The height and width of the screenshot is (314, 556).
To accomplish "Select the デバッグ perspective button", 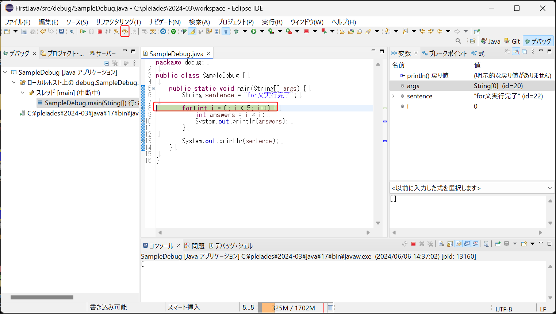I will (x=538, y=41).
